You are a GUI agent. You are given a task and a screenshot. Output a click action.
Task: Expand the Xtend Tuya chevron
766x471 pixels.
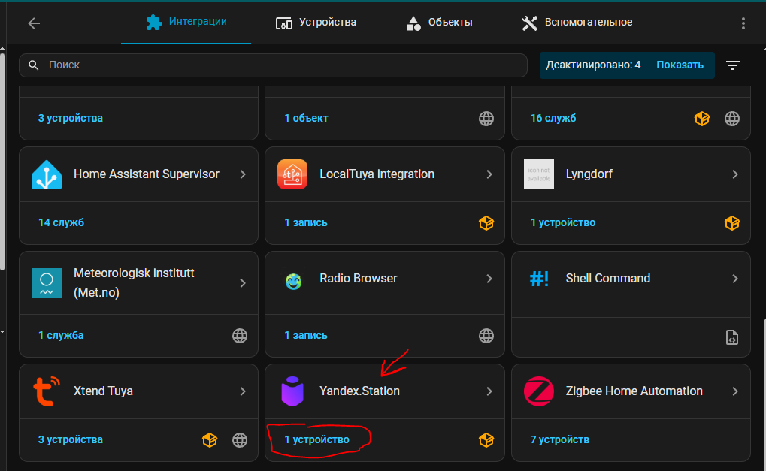coord(243,391)
